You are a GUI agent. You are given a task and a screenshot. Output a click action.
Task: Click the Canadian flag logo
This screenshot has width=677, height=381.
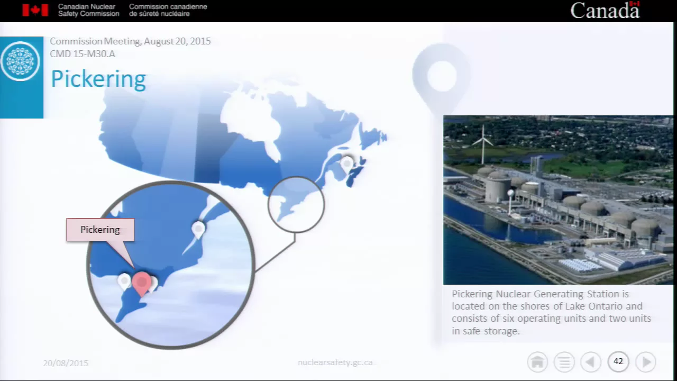(x=35, y=10)
